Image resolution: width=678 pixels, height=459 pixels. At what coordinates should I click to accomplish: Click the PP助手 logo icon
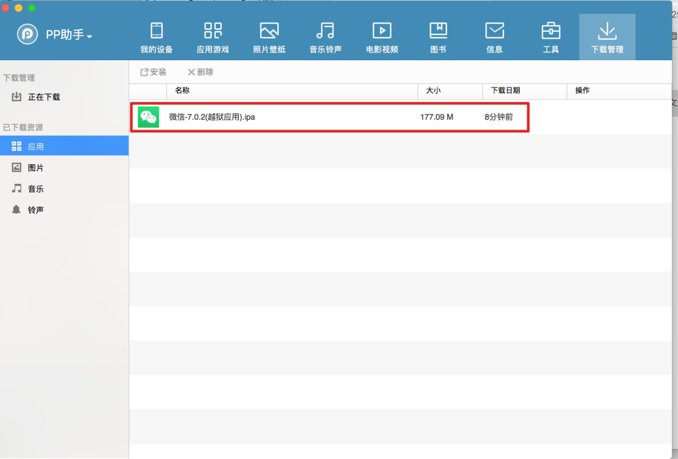coord(27,34)
